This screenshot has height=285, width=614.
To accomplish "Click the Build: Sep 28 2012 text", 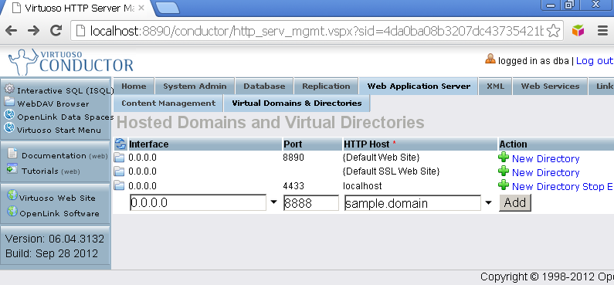I will [x=52, y=253].
